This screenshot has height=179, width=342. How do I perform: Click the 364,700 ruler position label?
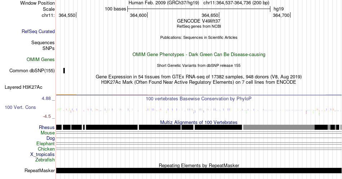click(281, 15)
